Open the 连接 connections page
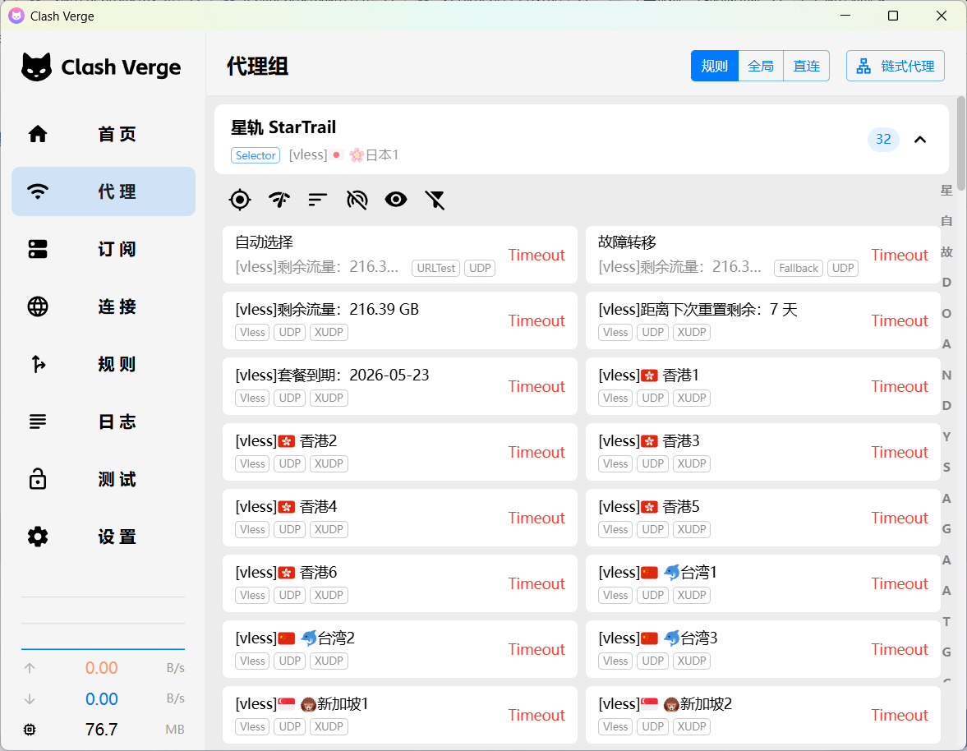 click(104, 306)
